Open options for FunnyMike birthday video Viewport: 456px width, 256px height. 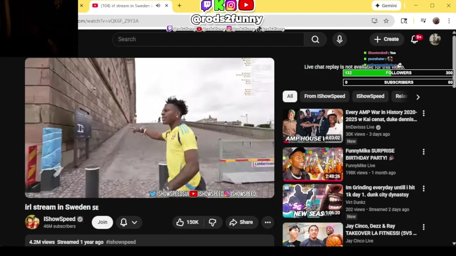(x=424, y=152)
